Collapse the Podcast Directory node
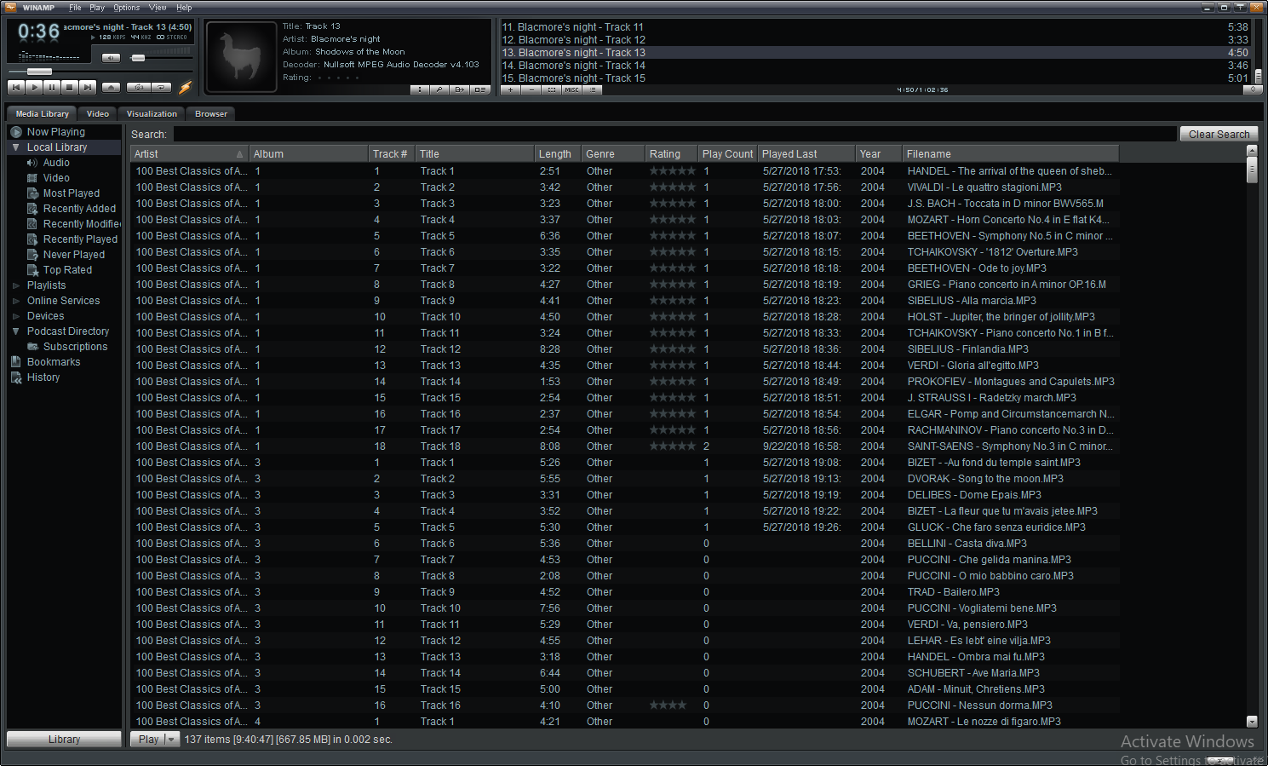 click(15, 331)
